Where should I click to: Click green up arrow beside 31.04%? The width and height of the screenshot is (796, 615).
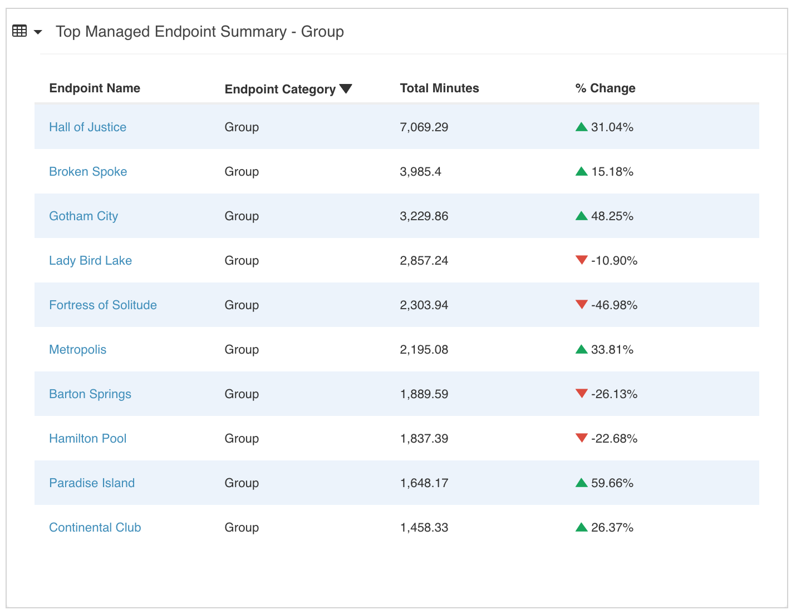click(x=582, y=127)
